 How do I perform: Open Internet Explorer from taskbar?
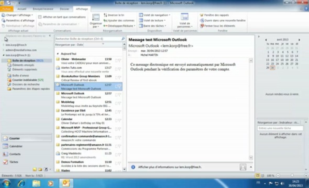click(21, 183)
